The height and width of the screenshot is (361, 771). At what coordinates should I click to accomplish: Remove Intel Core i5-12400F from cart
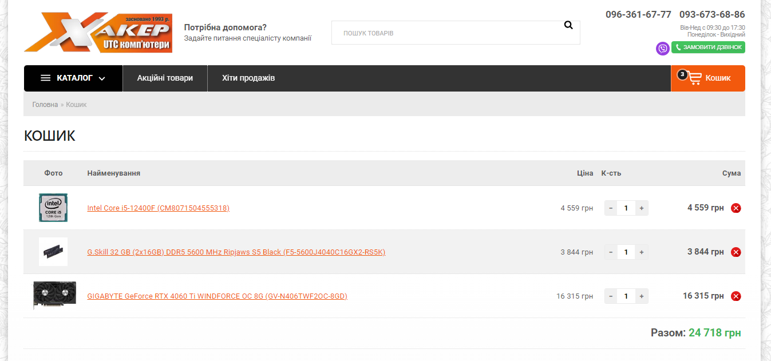point(736,208)
